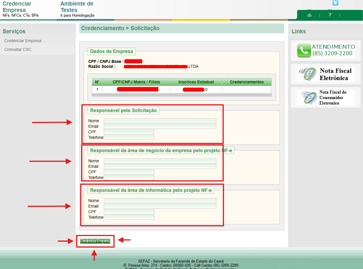Click Nome field under Responsável pela Solicitação
363x269 pixels.
[160, 121]
